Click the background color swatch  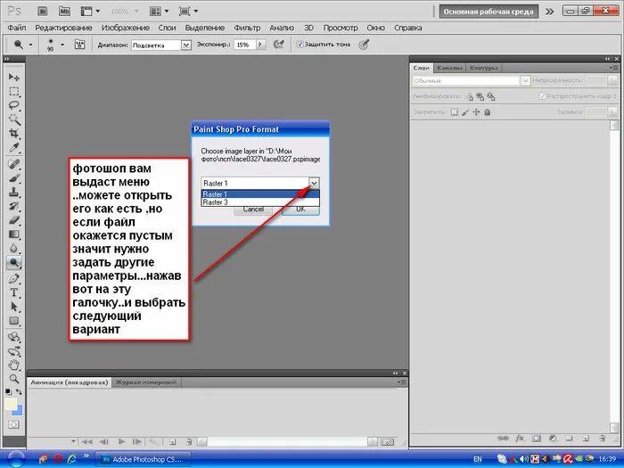19,411
